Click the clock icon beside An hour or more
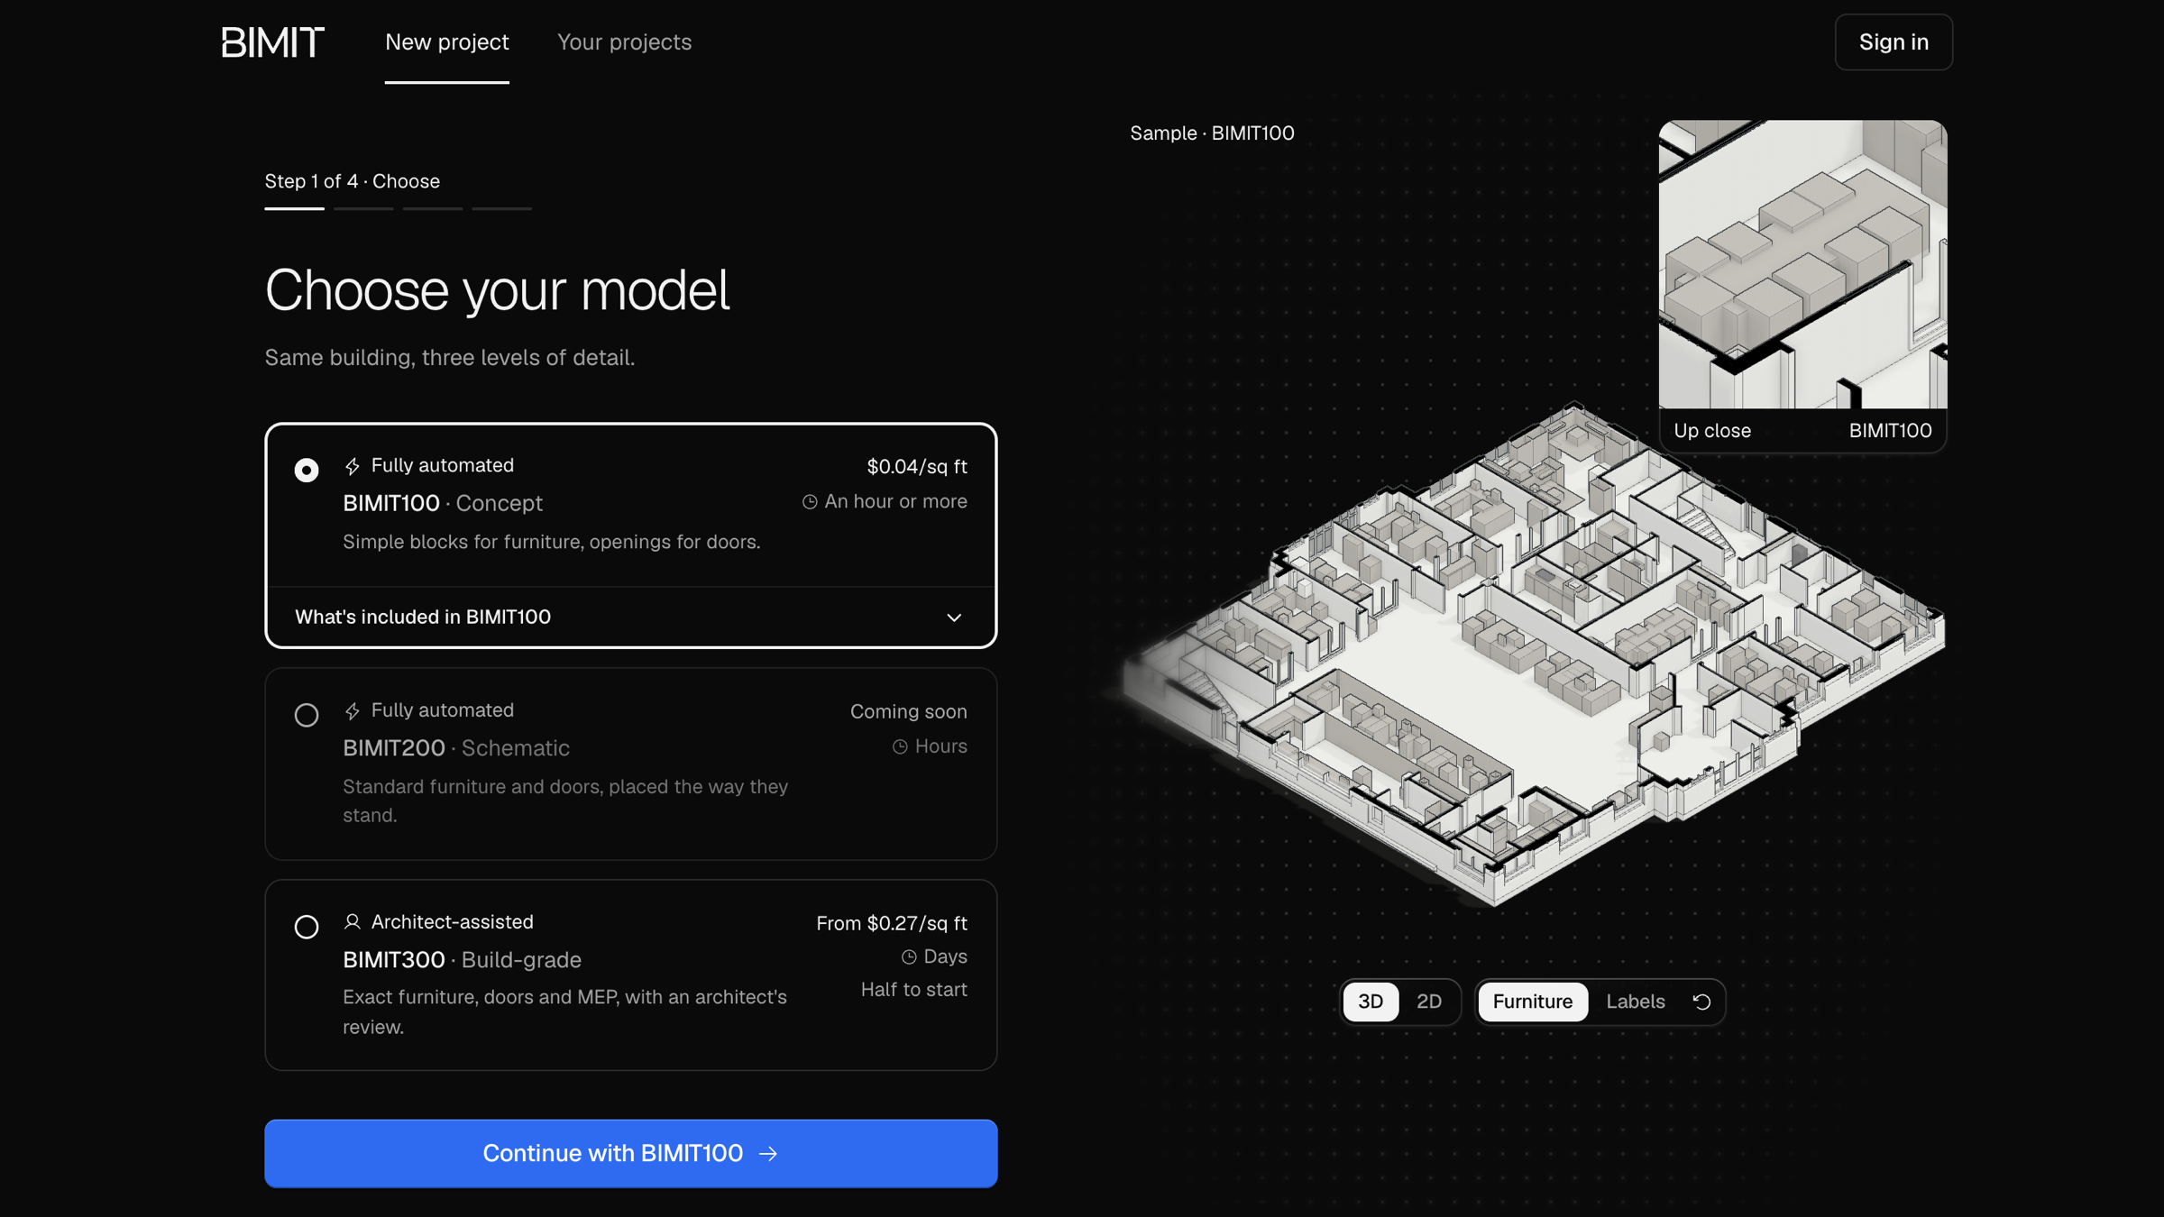Screen dimensions: 2164x1217 coord(810,502)
